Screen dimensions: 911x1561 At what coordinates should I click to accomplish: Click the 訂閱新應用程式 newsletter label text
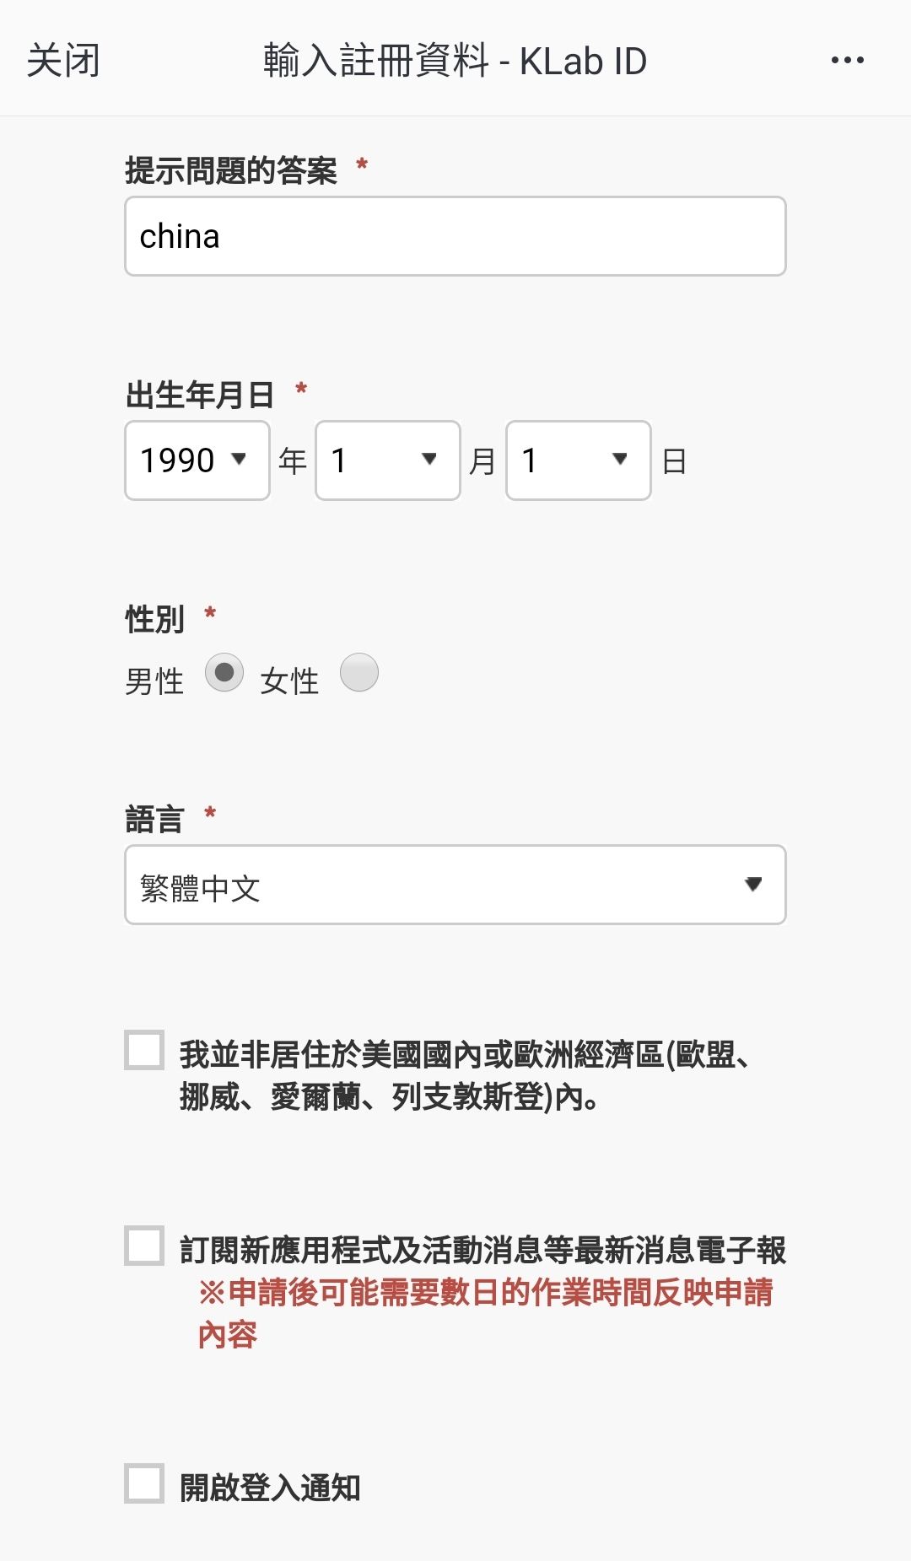click(482, 1250)
